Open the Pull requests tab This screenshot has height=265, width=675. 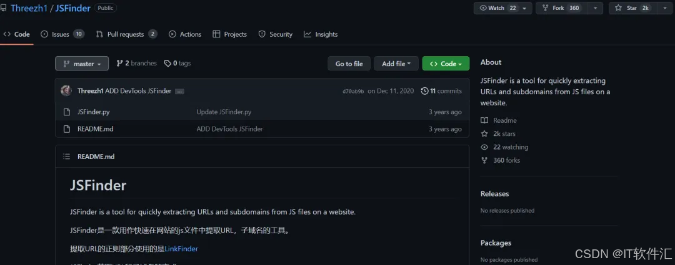click(126, 34)
